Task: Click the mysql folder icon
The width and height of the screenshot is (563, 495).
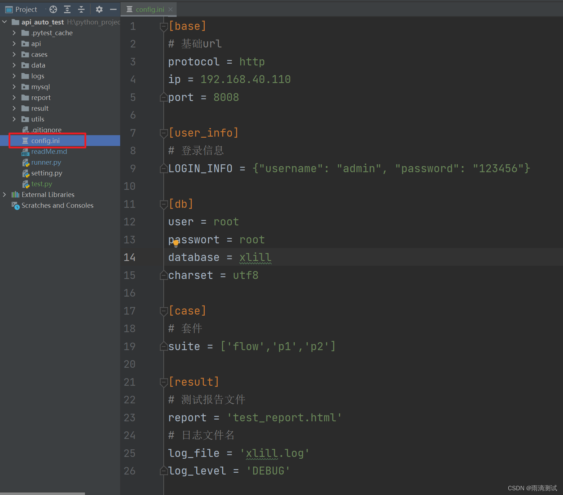Action: point(25,87)
